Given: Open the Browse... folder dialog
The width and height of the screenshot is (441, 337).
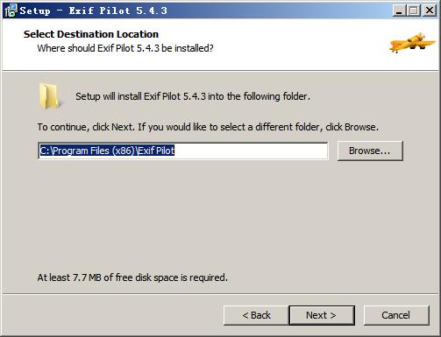Looking at the screenshot, I should click(370, 151).
